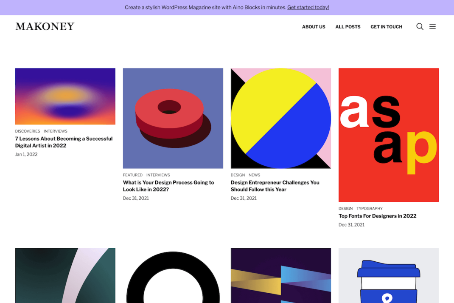Viewport: 454px width, 303px height.
Task: Open Get In Touch menu link
Action: point(386,27)
